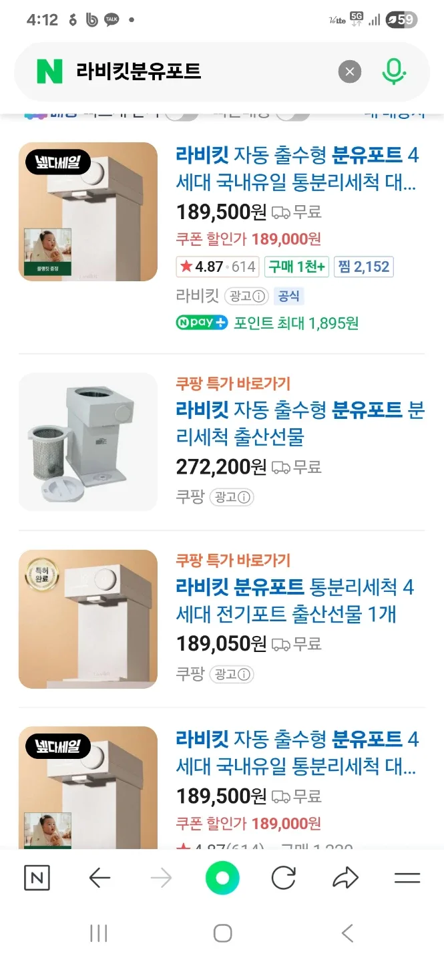Image resolution: width=444 pixels, height=962 pixels.
Task: Share this page using the share arrow
Action: click(345, 878)
